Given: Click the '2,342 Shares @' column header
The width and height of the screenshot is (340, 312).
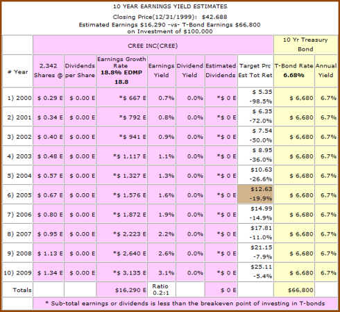Looking at the screenshot, I should 49,71.
